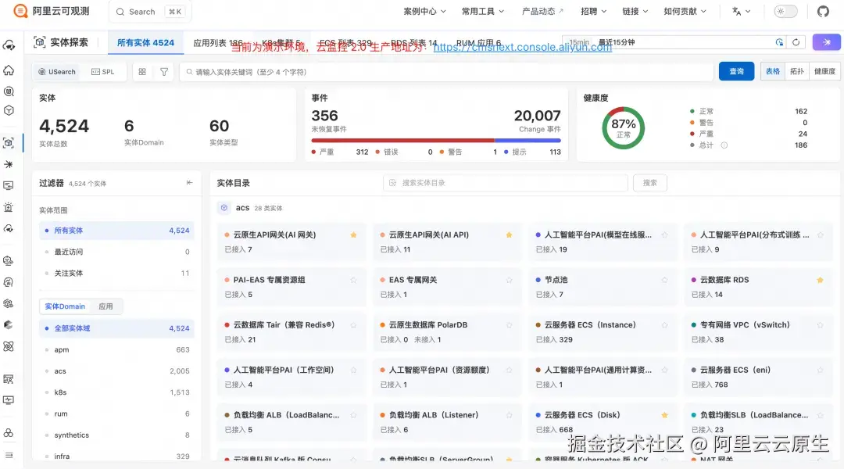Click the 87% health ring chart
Screen dimensions: 844x469
pyautogui.click(x=623, y=127)
